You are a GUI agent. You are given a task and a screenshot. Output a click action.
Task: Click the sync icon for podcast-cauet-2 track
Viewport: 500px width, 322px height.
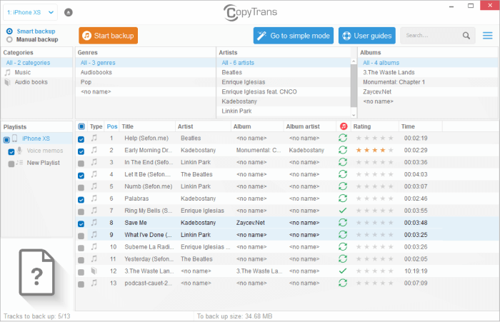point(343,283)
